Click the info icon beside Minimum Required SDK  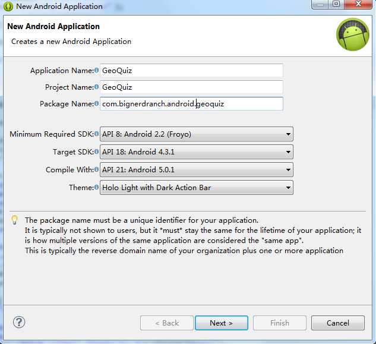(x=96, y=134)
